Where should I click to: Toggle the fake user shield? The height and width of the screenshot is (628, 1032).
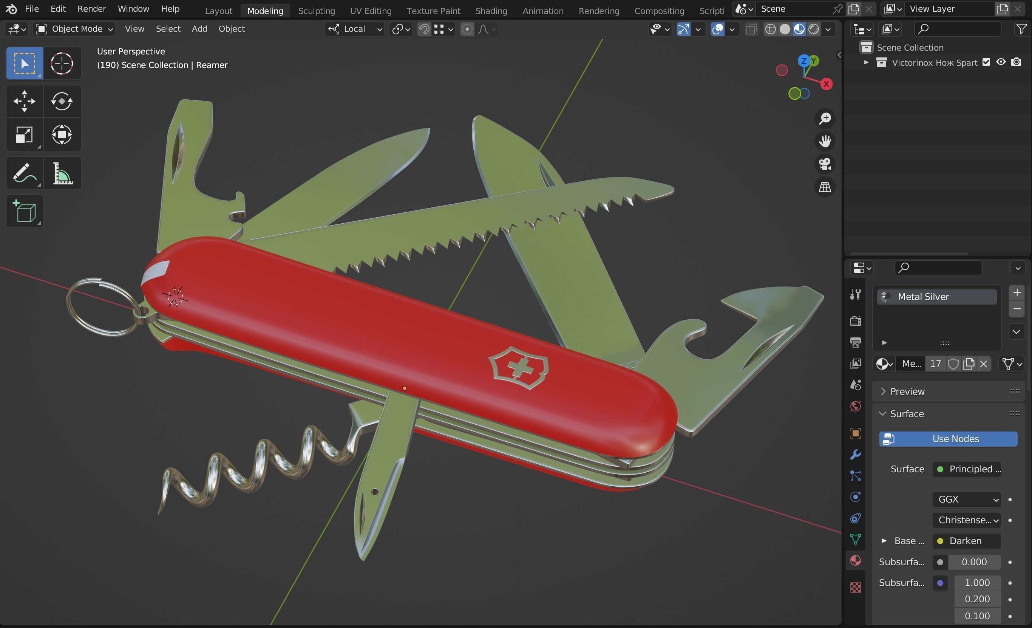(953, 363)
